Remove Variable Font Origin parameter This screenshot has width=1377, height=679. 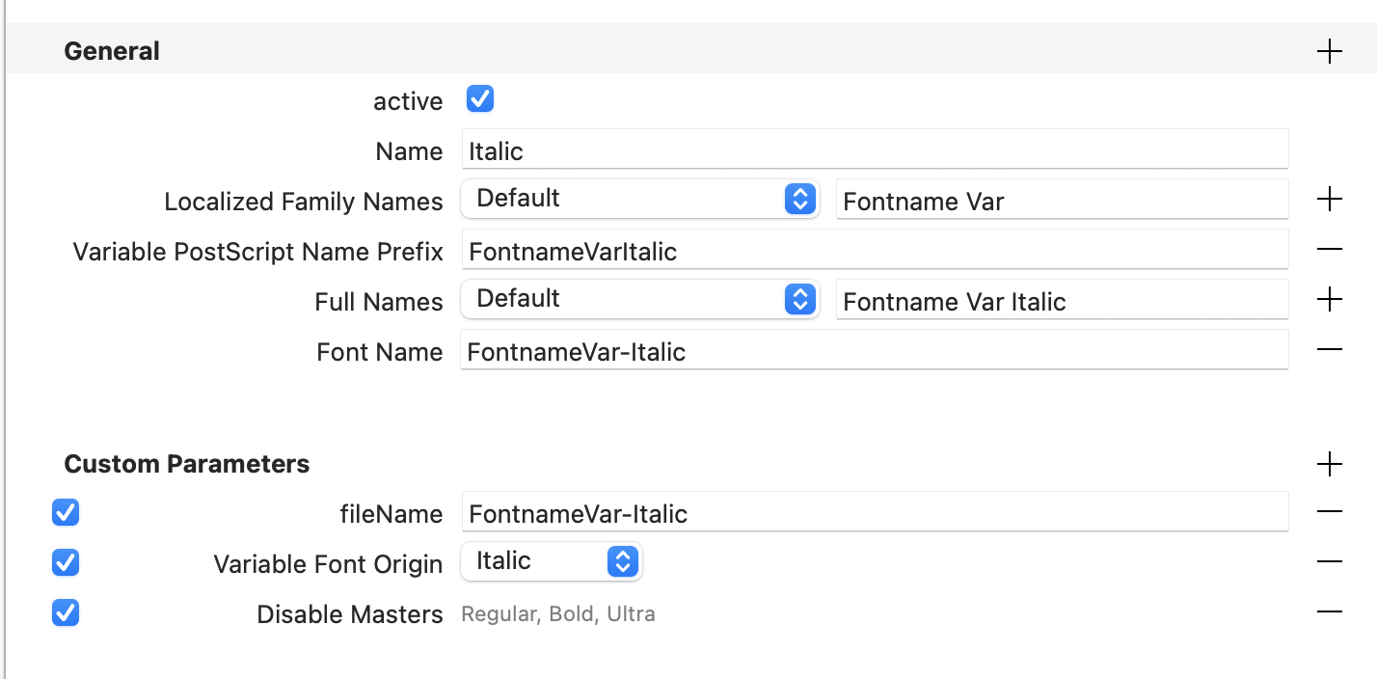click(1329, 562)
